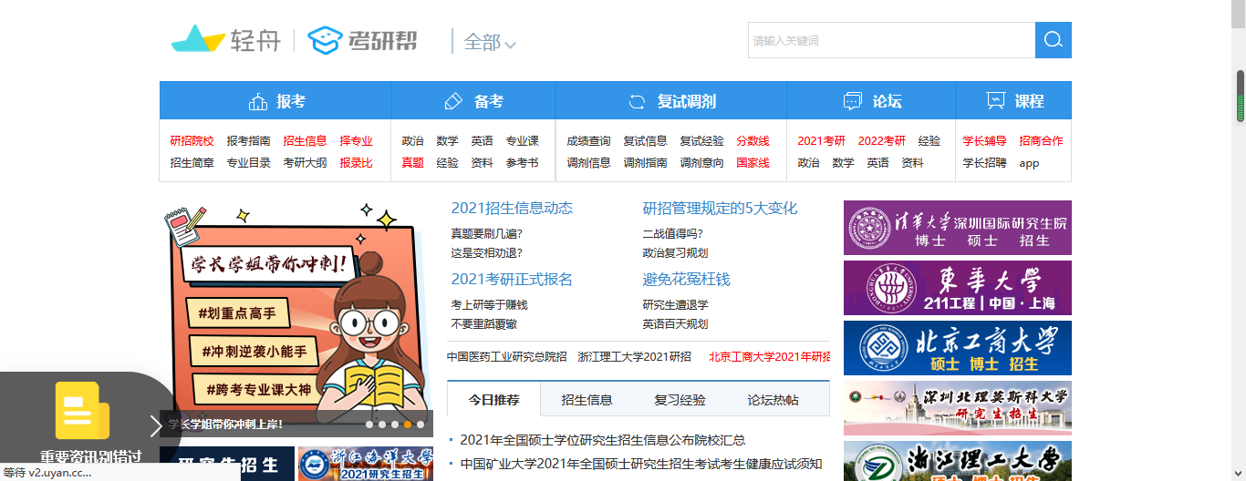Open the 北京工商大学 banner ad
The width and height of the screenshot is (1246, 481).
point(958,348)
